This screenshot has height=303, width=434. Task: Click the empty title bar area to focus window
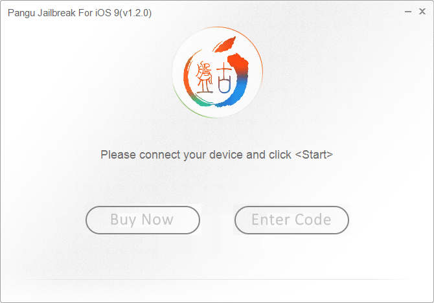coord(272,12)
